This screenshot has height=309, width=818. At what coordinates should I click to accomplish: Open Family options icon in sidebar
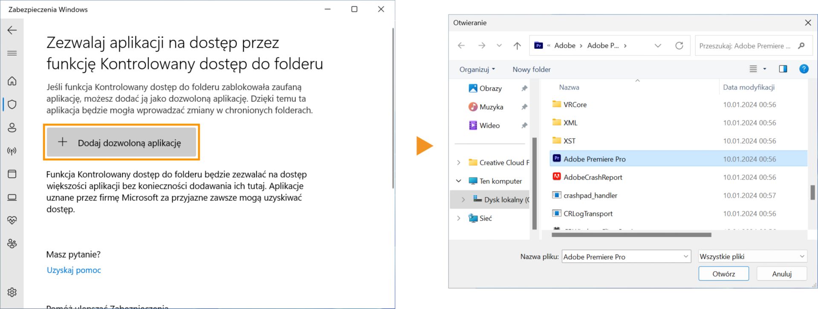click(x=12, y=244)
